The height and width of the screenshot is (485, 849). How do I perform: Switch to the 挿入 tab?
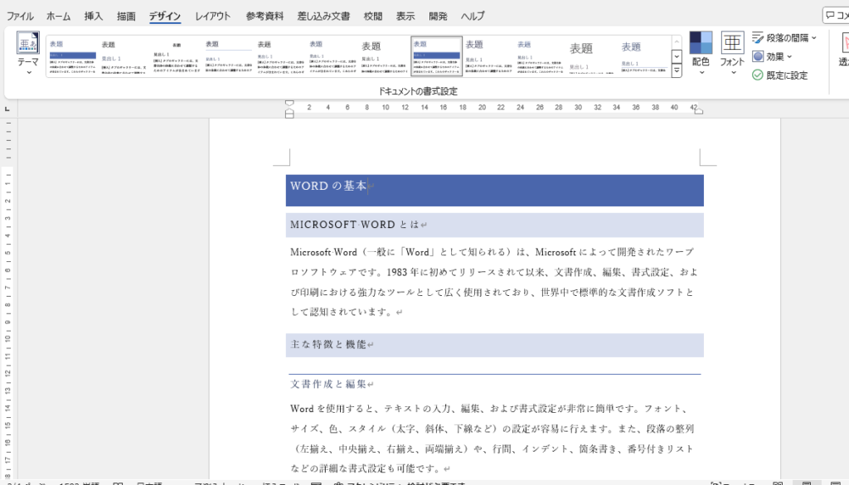pos(94,17)
